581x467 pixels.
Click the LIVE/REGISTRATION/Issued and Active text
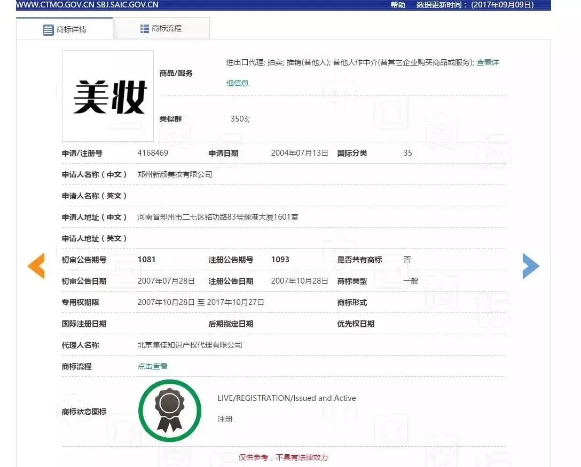click(287, 398)
